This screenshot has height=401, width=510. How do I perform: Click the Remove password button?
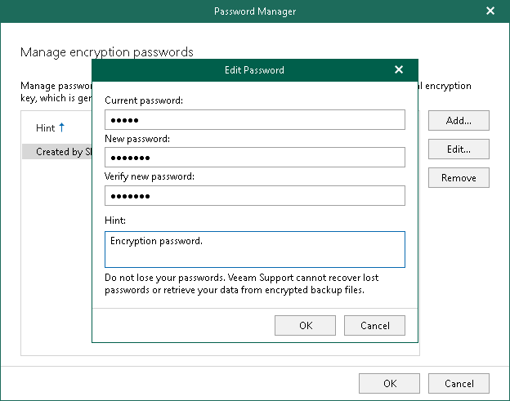click(x=458, y=178)
